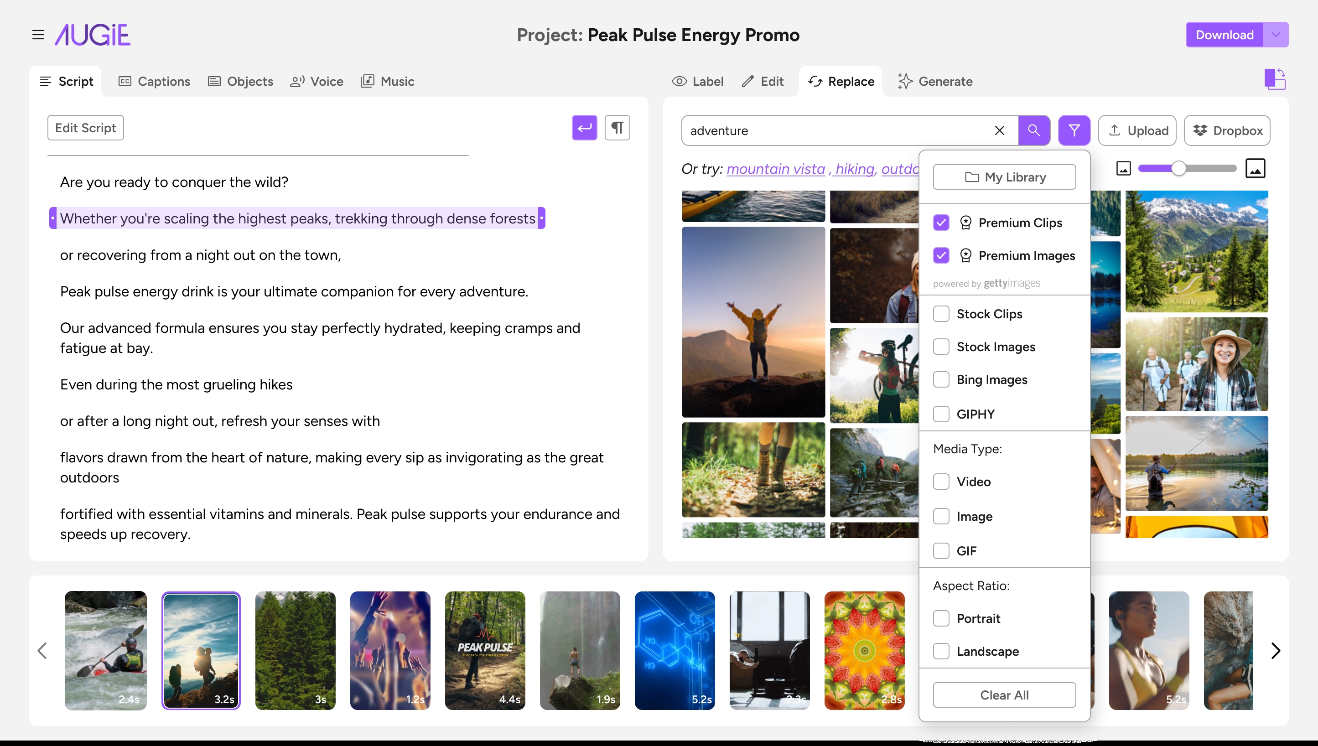Click the large thumbnail size icon
Screen dimensions: 1318x746
[x=1255, y=169]
